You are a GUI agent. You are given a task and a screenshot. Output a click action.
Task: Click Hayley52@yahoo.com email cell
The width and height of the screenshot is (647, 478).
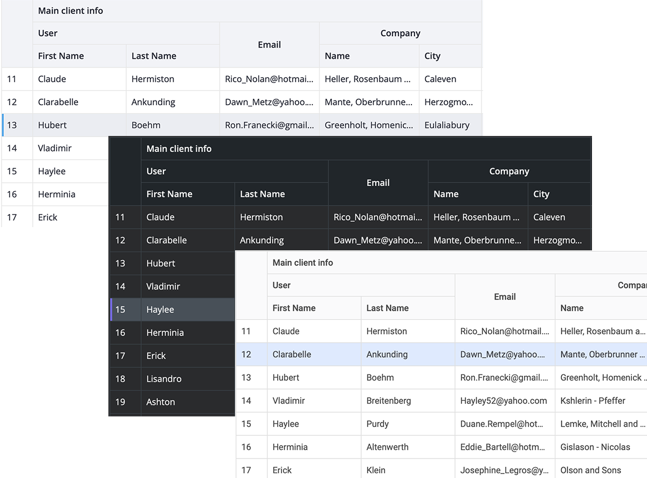point(504,401)
